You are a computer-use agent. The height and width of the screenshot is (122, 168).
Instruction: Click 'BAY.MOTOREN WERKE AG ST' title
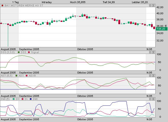coord(24,5)
